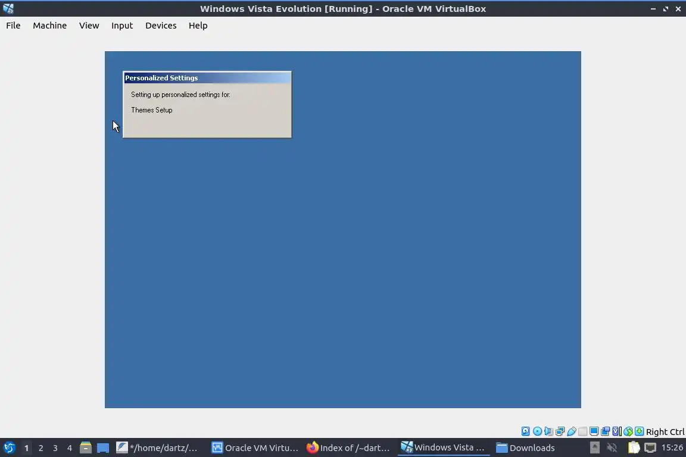
Task: Click the Personalized Settings dialog title bar
Action: (x=207, y=78)
